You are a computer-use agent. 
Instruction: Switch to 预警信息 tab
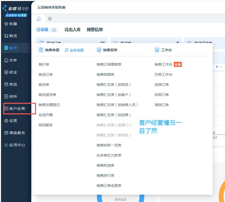[x=95, y=30]
